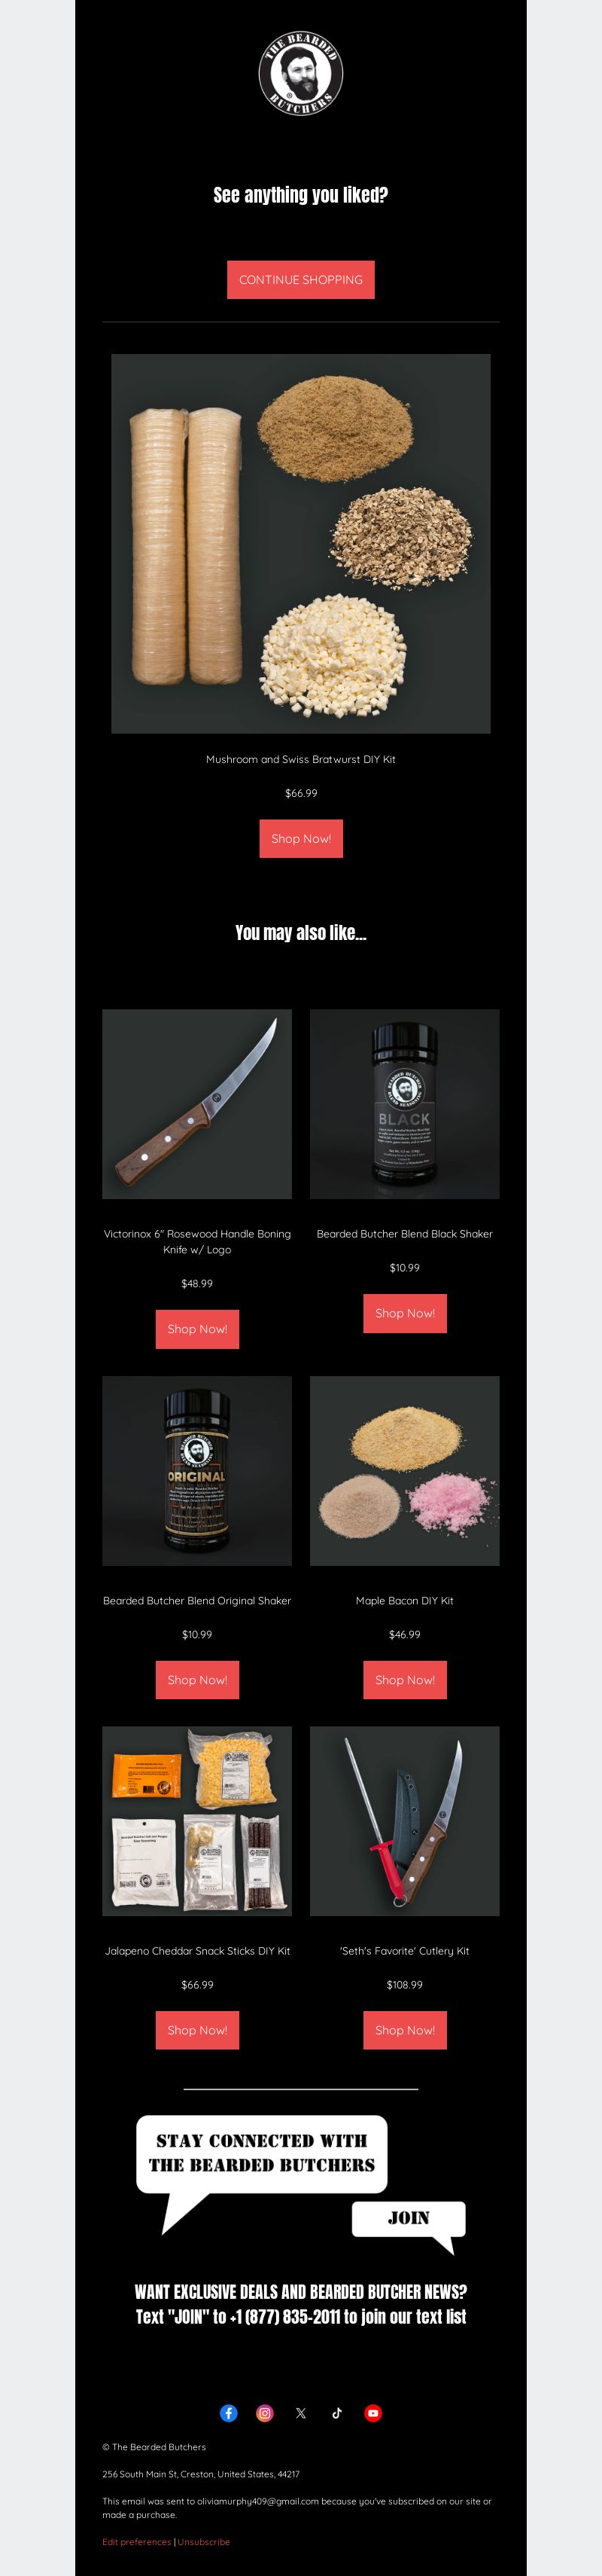Open the X (Twitter) icon

click(300, 2413)
